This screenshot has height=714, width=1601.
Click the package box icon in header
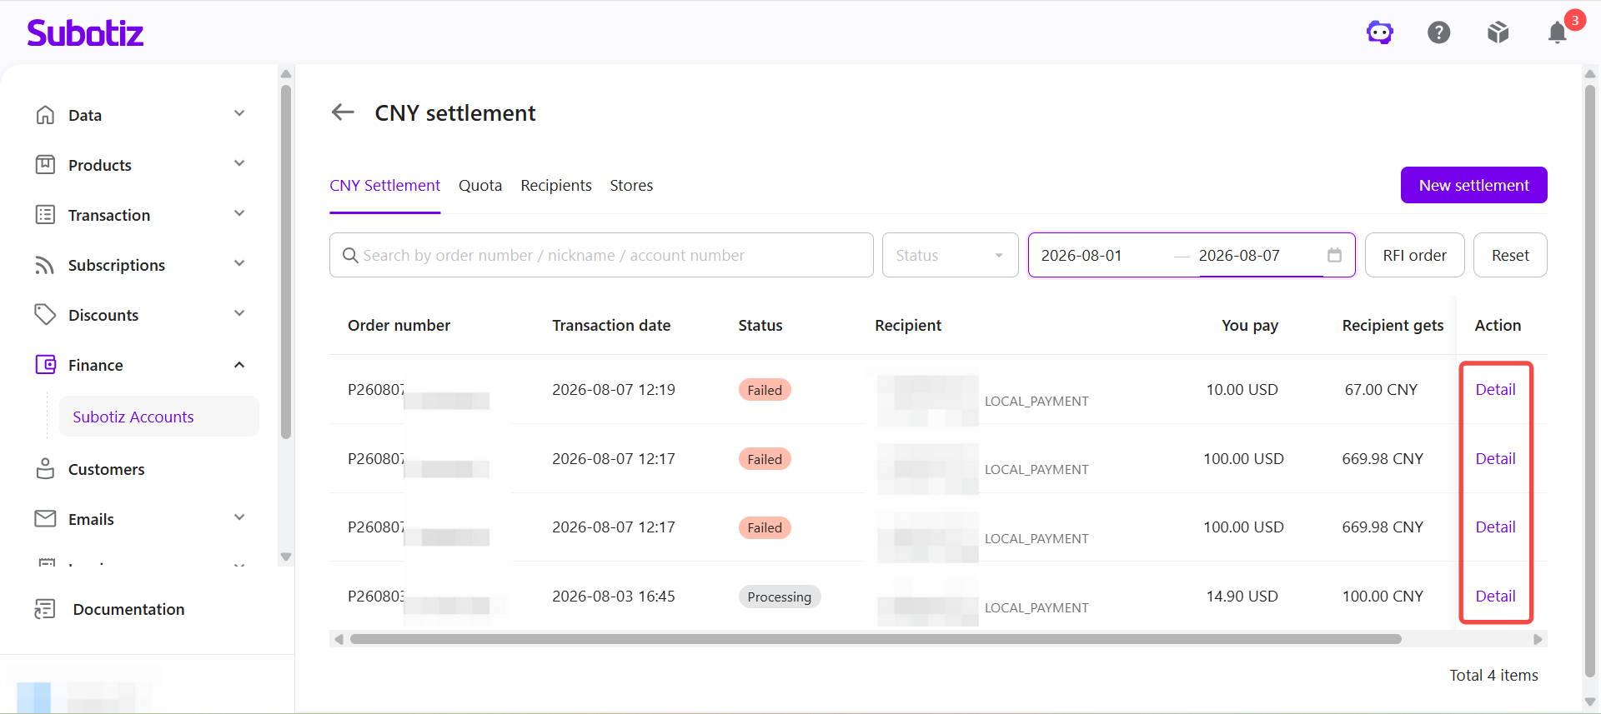(1498, 32)
